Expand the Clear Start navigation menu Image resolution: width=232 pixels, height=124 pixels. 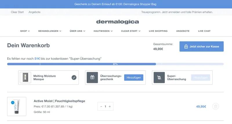[x=131, y=31]
